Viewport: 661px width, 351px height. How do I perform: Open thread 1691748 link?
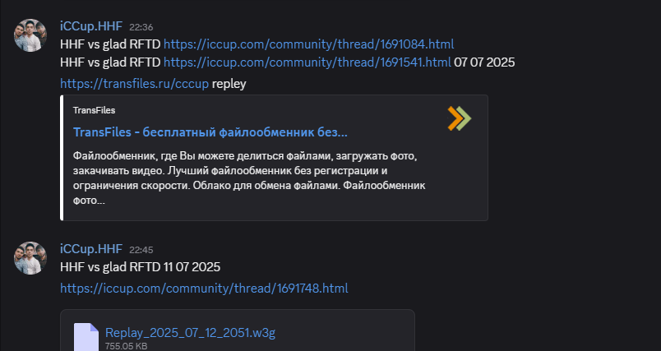(x=204, y=289)
